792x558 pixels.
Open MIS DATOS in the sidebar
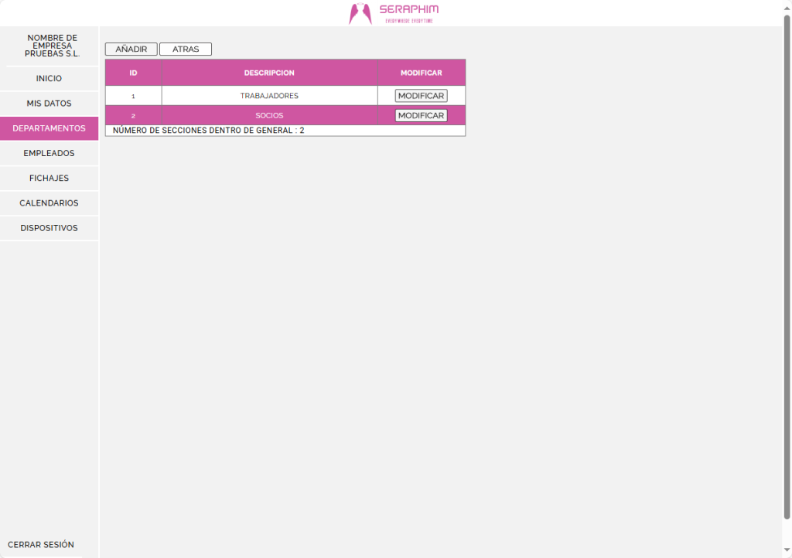click(x=49, y=104)
